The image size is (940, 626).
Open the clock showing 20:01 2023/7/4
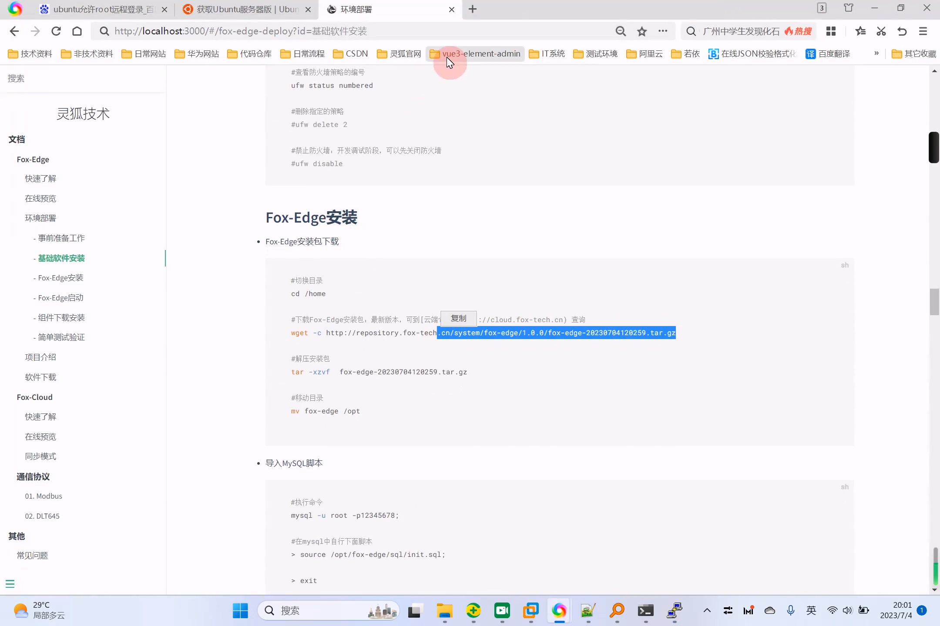click(896, 610)
